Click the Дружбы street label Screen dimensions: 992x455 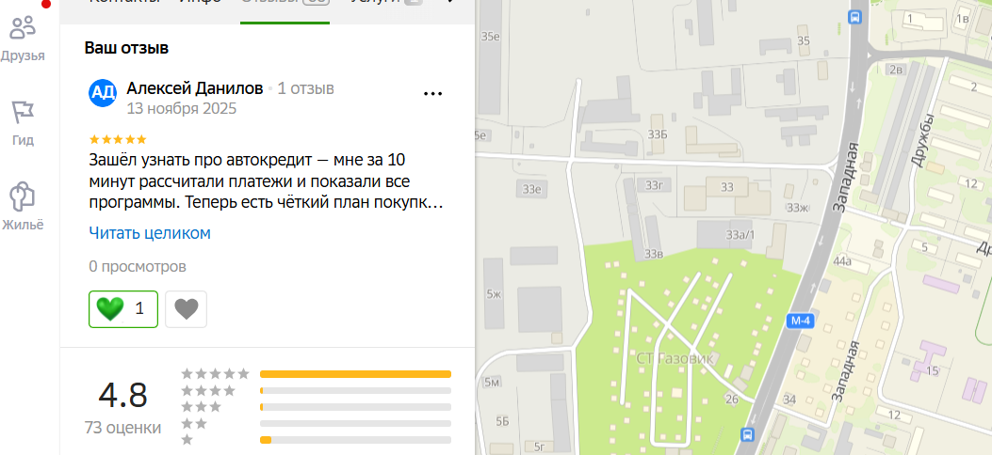click(x=923, y=140)
